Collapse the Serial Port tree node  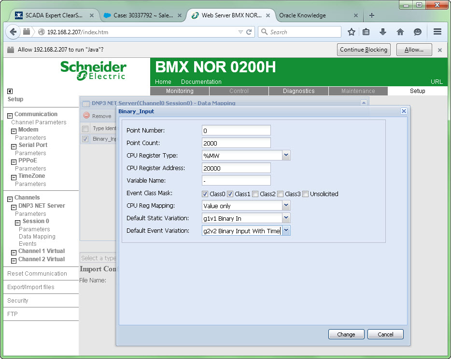[14, 146]
